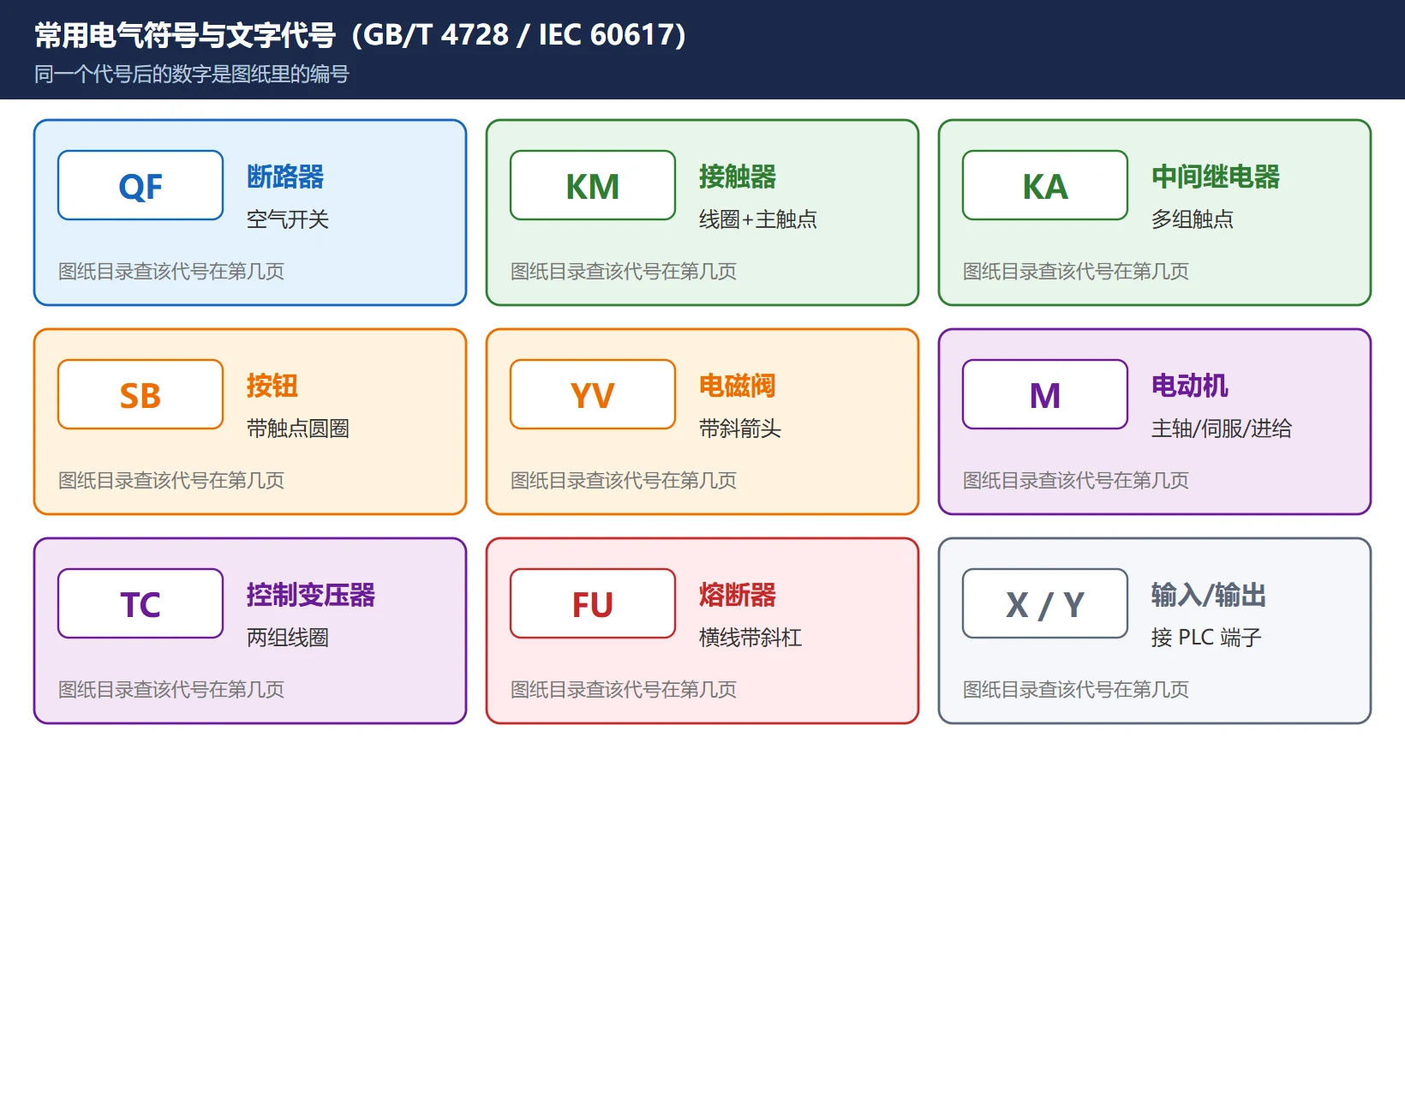Click the footer note in KA card

1076,272
